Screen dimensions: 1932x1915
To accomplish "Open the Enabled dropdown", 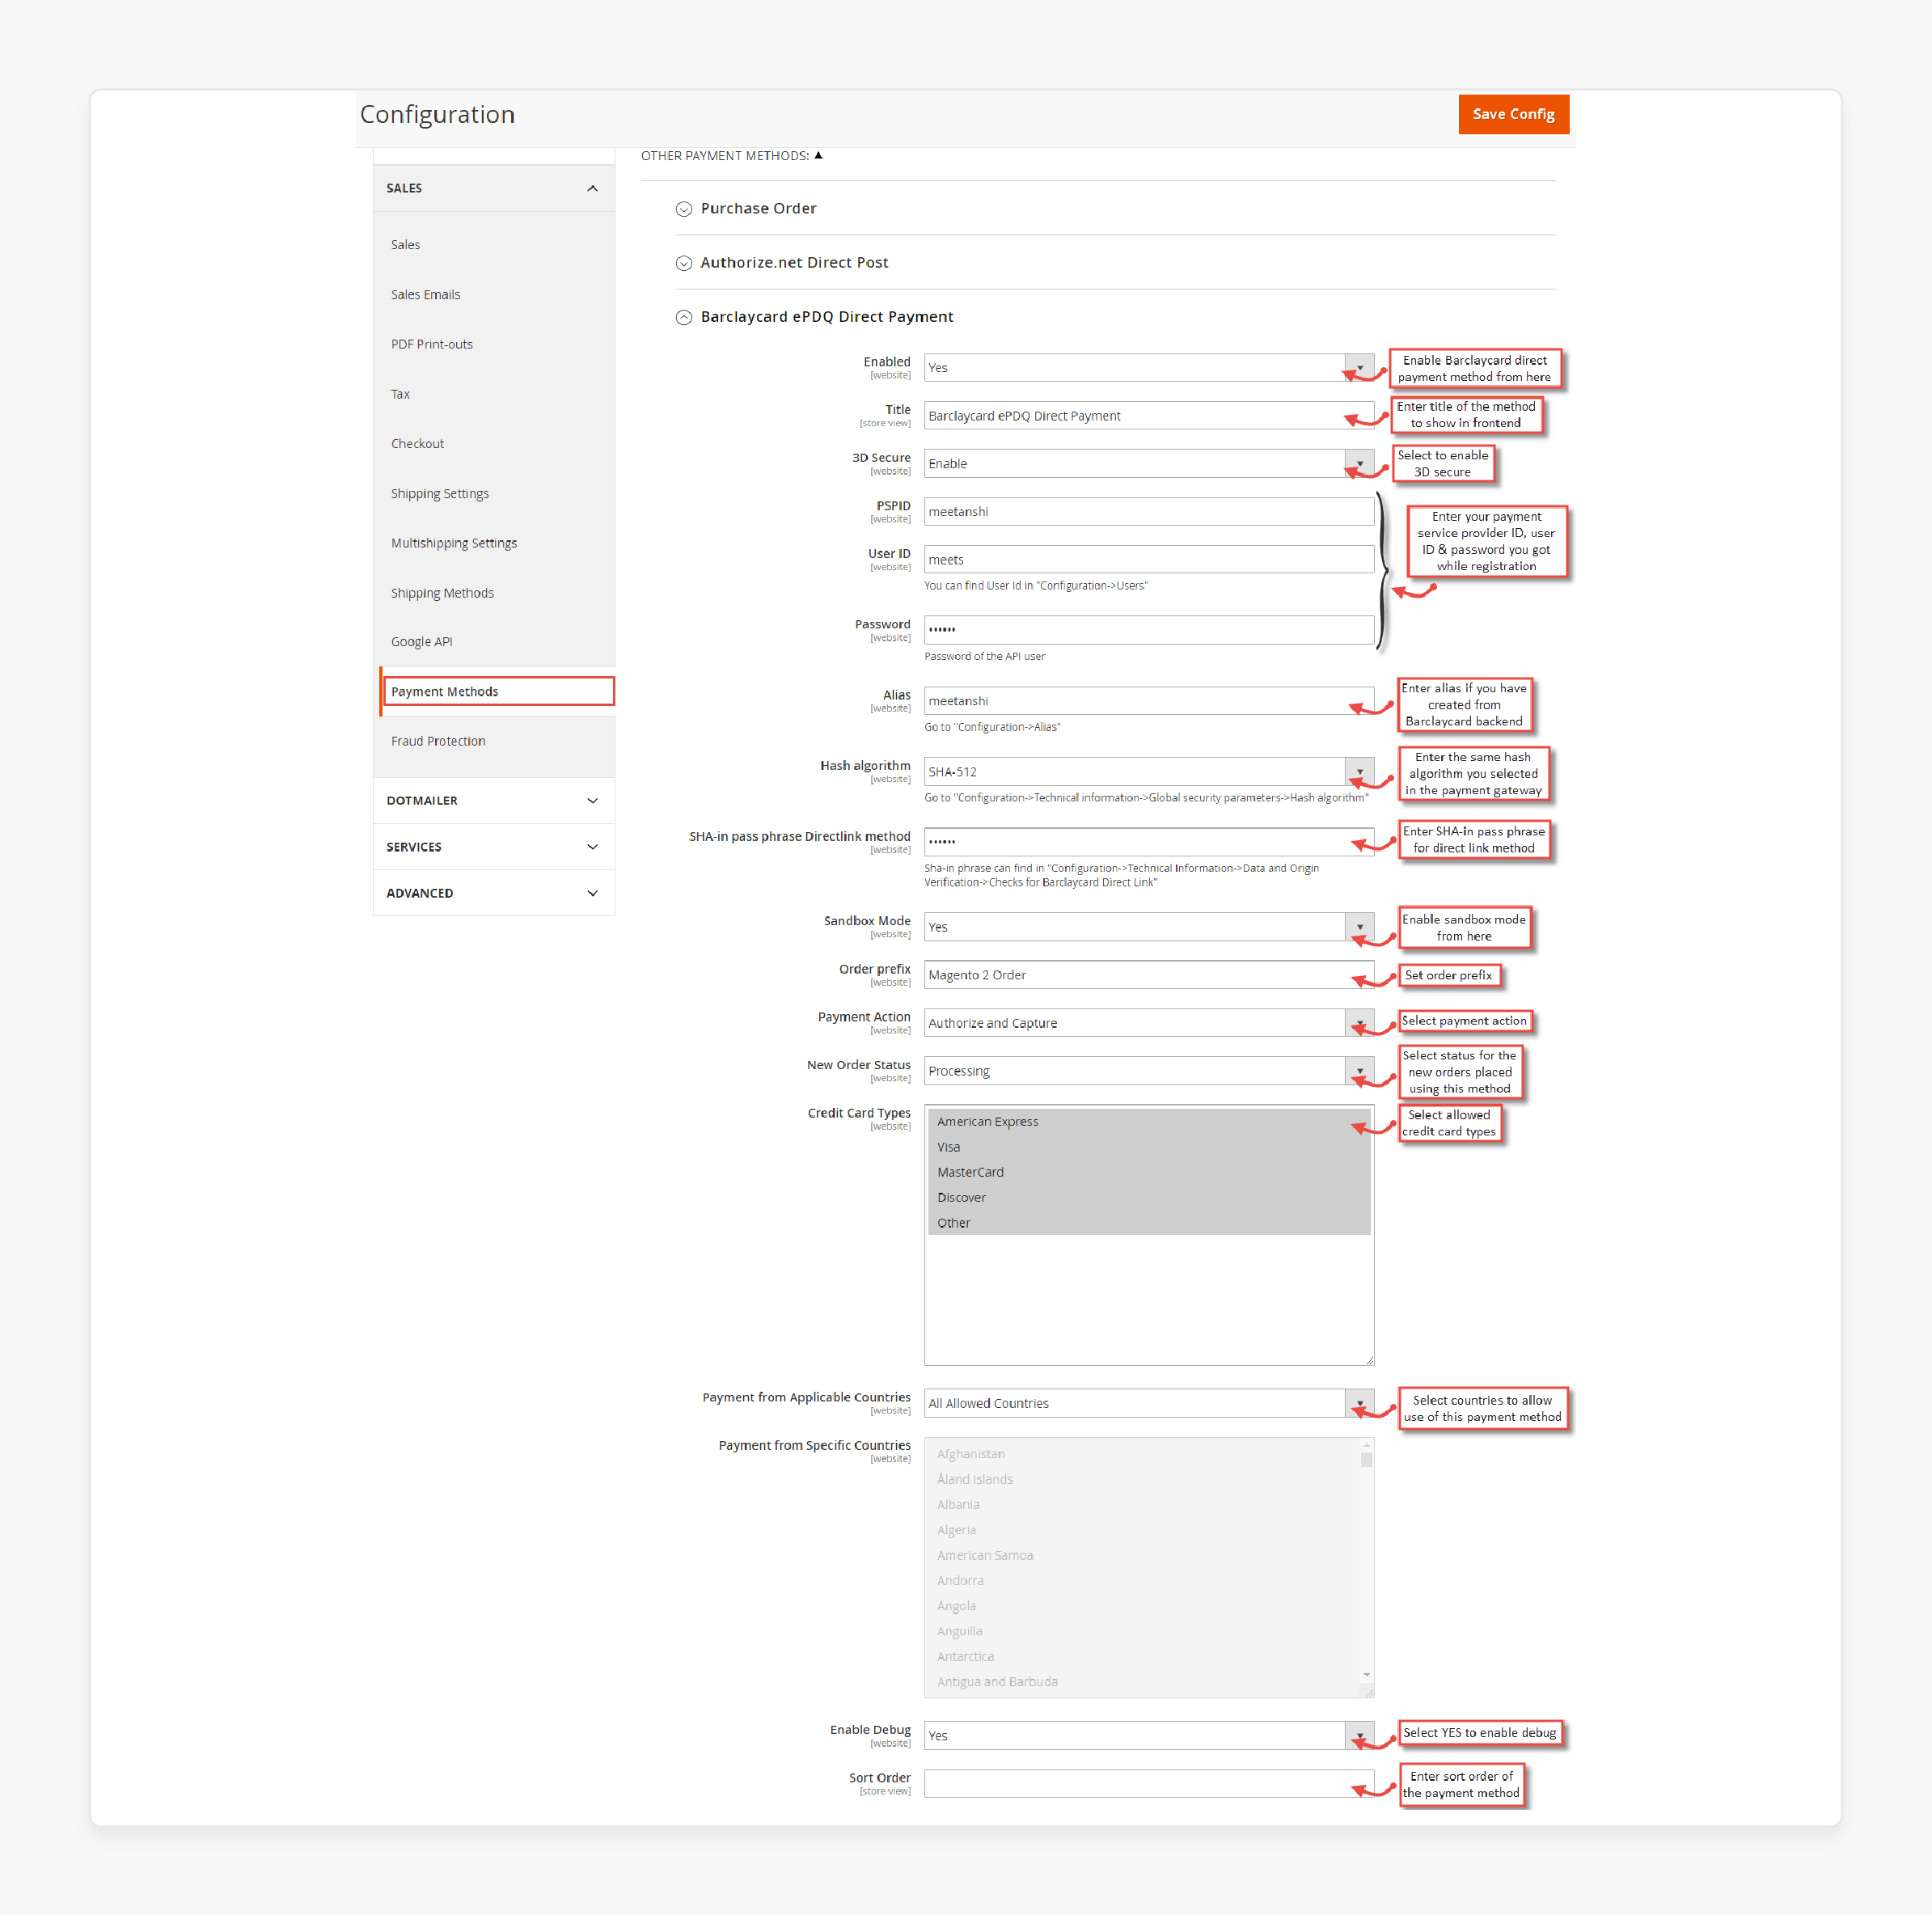I will [x=1148, y=367].
